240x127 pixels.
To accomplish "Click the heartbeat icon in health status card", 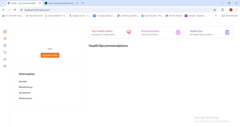I will [129, 32].
